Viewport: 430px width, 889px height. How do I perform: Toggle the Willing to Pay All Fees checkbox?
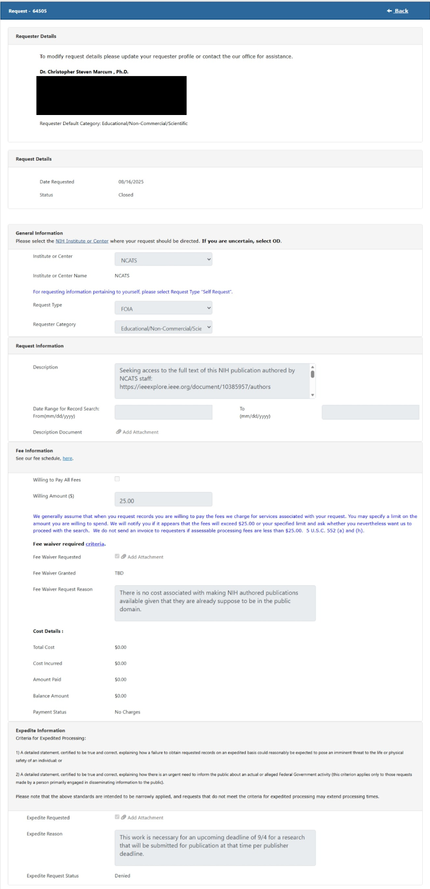[x=117, y=479]
